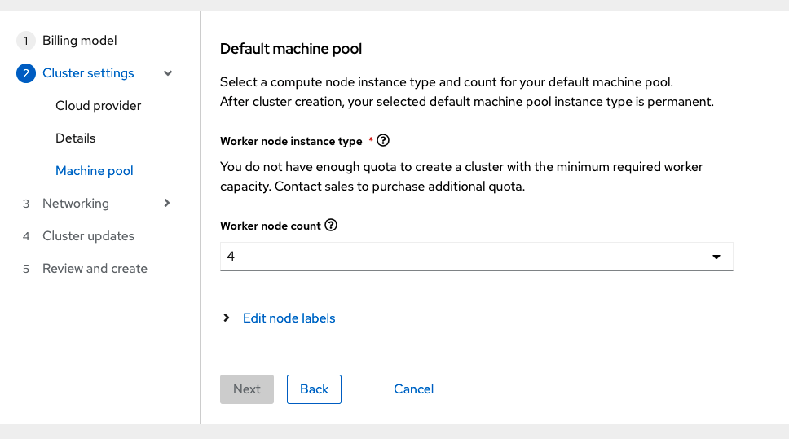The height and width of the screenshot is (439, 789).
Task: Open the Worker node count dropdown
Action: [476, 257]
